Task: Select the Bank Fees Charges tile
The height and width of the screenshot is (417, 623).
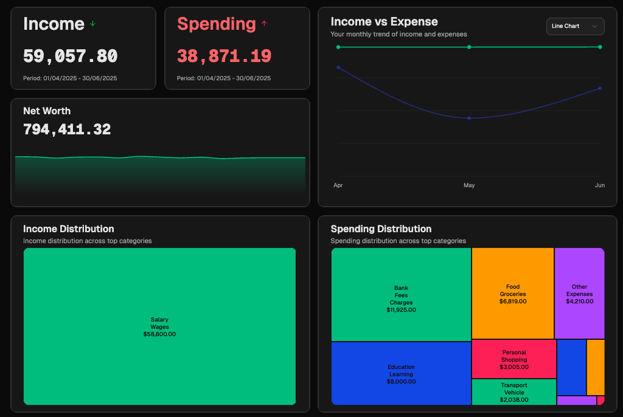Action: click(x=401, y=294)
